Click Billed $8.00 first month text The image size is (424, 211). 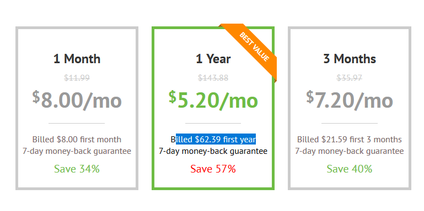click(77, 140)
